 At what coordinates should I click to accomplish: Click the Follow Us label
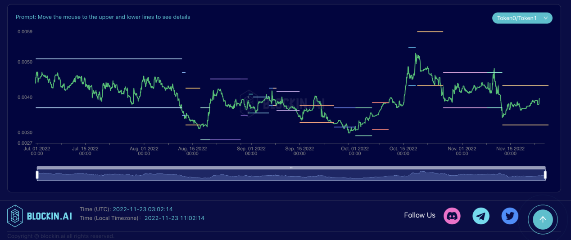[420, 215]
